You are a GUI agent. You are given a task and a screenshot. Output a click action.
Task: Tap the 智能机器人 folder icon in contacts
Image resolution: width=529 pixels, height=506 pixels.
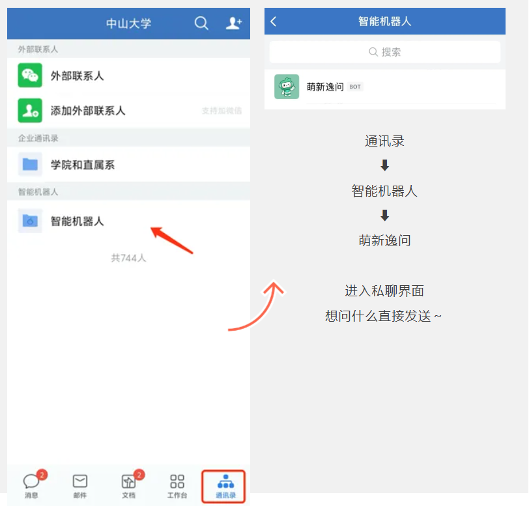[x=30, y=221]
